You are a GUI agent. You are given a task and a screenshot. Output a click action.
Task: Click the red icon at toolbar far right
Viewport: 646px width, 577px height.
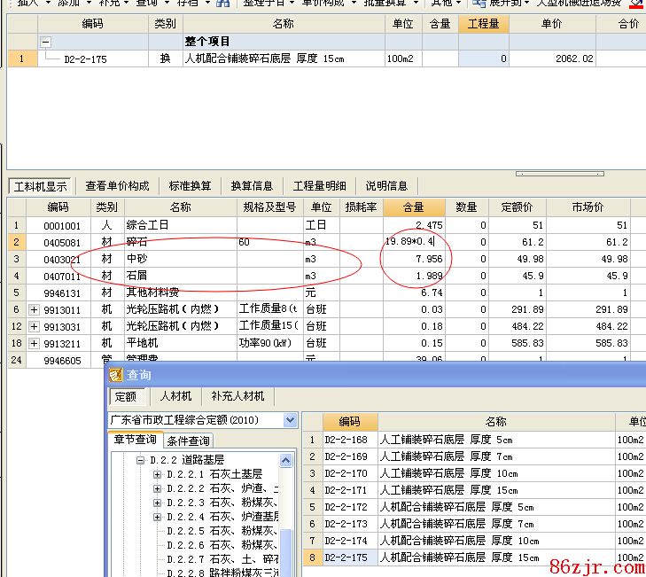pyautogui.click(x=635, y=4)
